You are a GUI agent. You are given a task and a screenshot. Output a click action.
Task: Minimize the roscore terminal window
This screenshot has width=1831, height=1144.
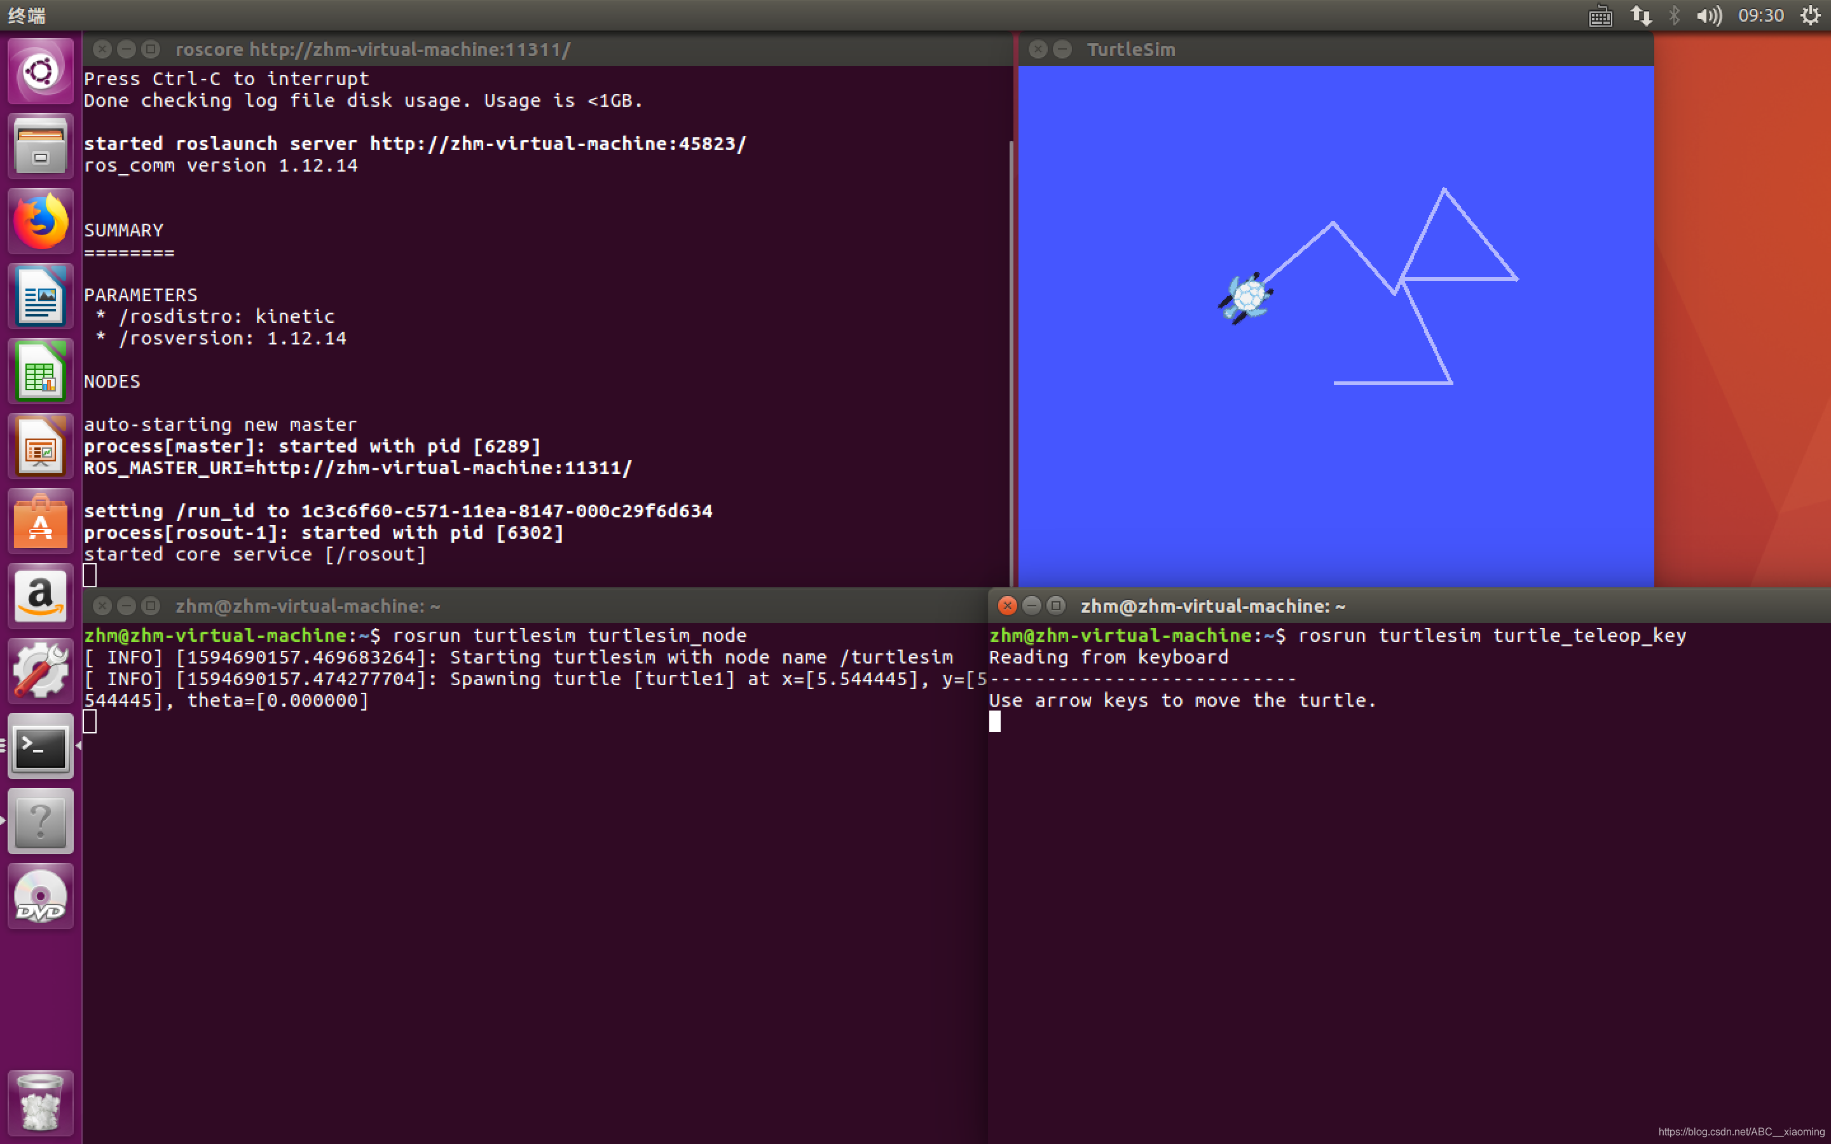(x=127, y=49)
